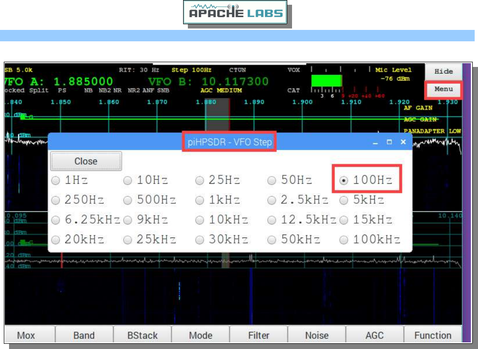Viewport: 478px width, 349px height.
Task: Set VFO step to 2.5kHz
Action: point(271,200)
